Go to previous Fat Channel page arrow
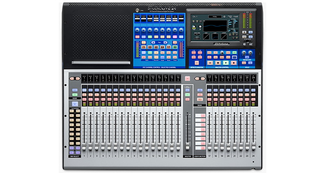The image size is (325, 173). click(153, 42)
